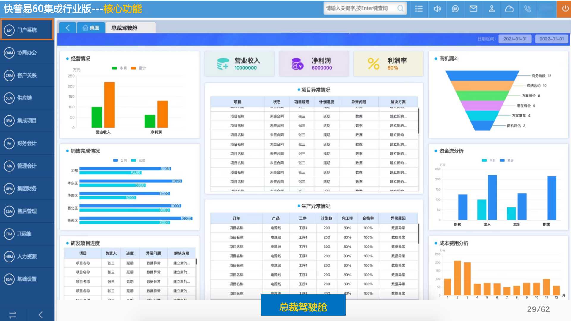The image size is (571, 321).
Task: Switch to 桌面 tab
Action: 91,28
